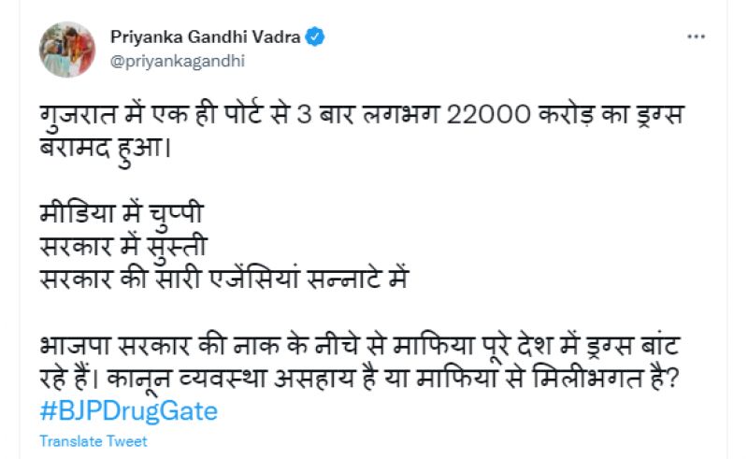This screenshot has height=459, width=748.
Task: Open Priyanka Gandhi Vadra's profile picture
Action: (x=67, y=50)
